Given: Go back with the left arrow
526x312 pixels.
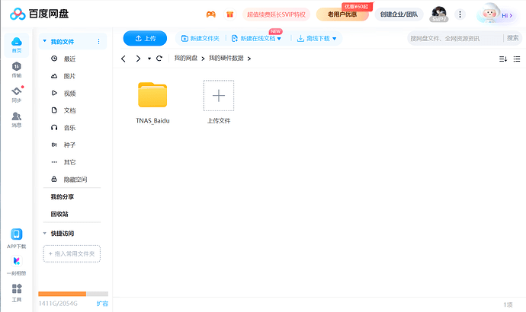Looking at the screenshot, I should click(123, 59).
